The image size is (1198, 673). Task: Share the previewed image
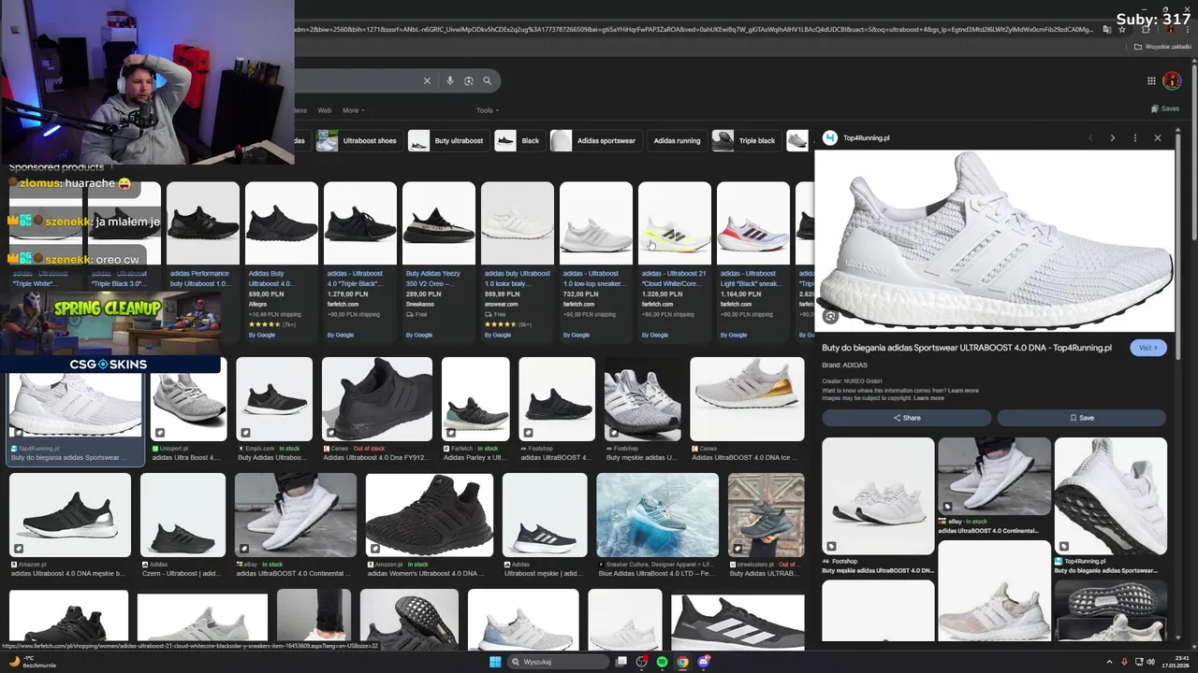click(906, 418)
